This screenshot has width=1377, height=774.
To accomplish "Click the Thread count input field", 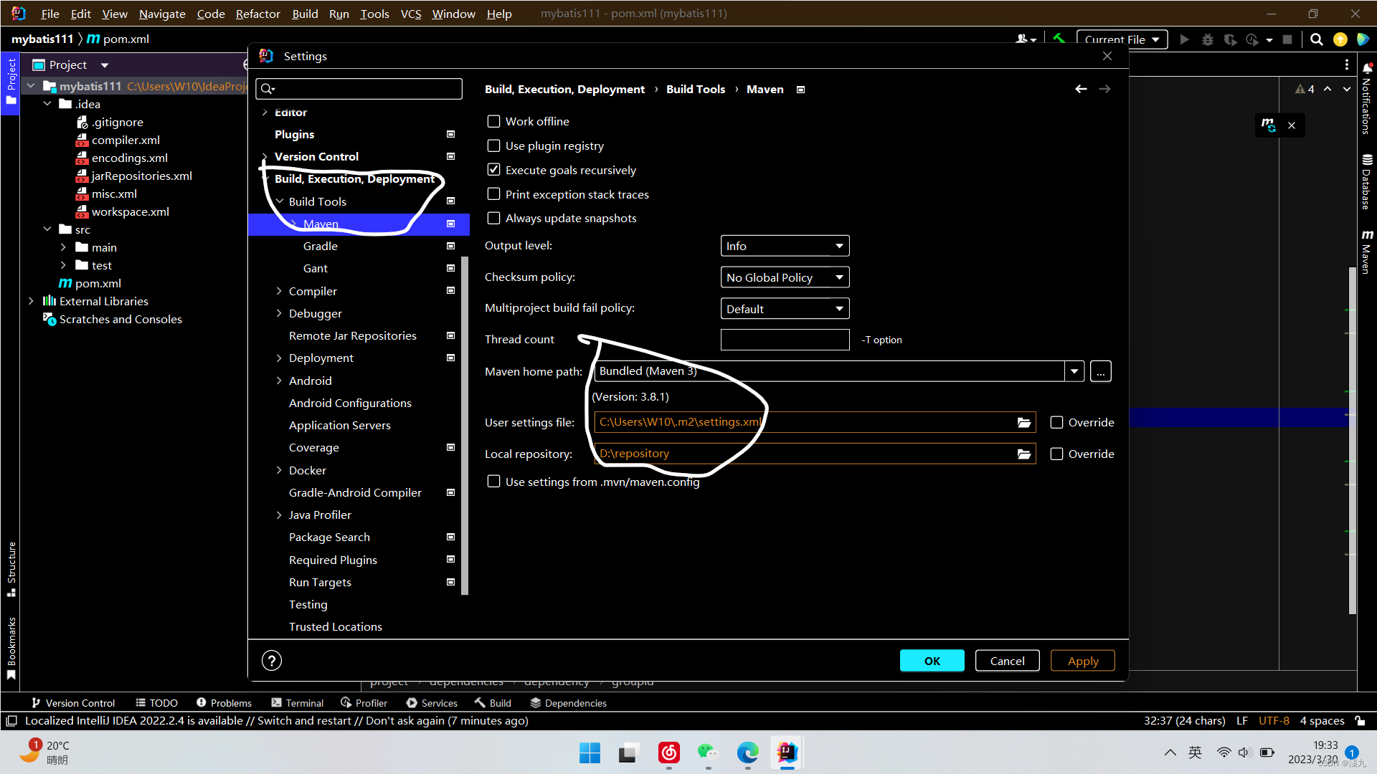I will pos(785,340).
